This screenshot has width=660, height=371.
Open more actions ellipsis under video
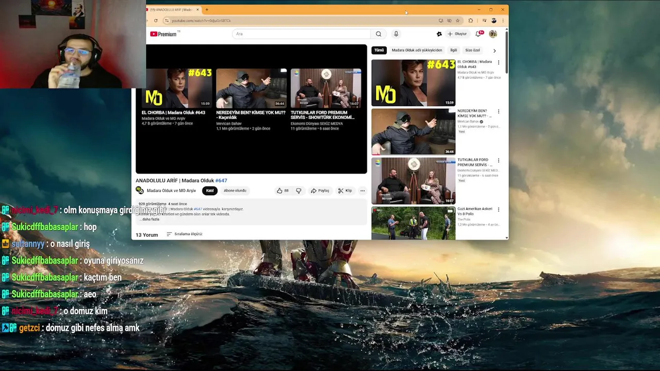tap(362, 191)
